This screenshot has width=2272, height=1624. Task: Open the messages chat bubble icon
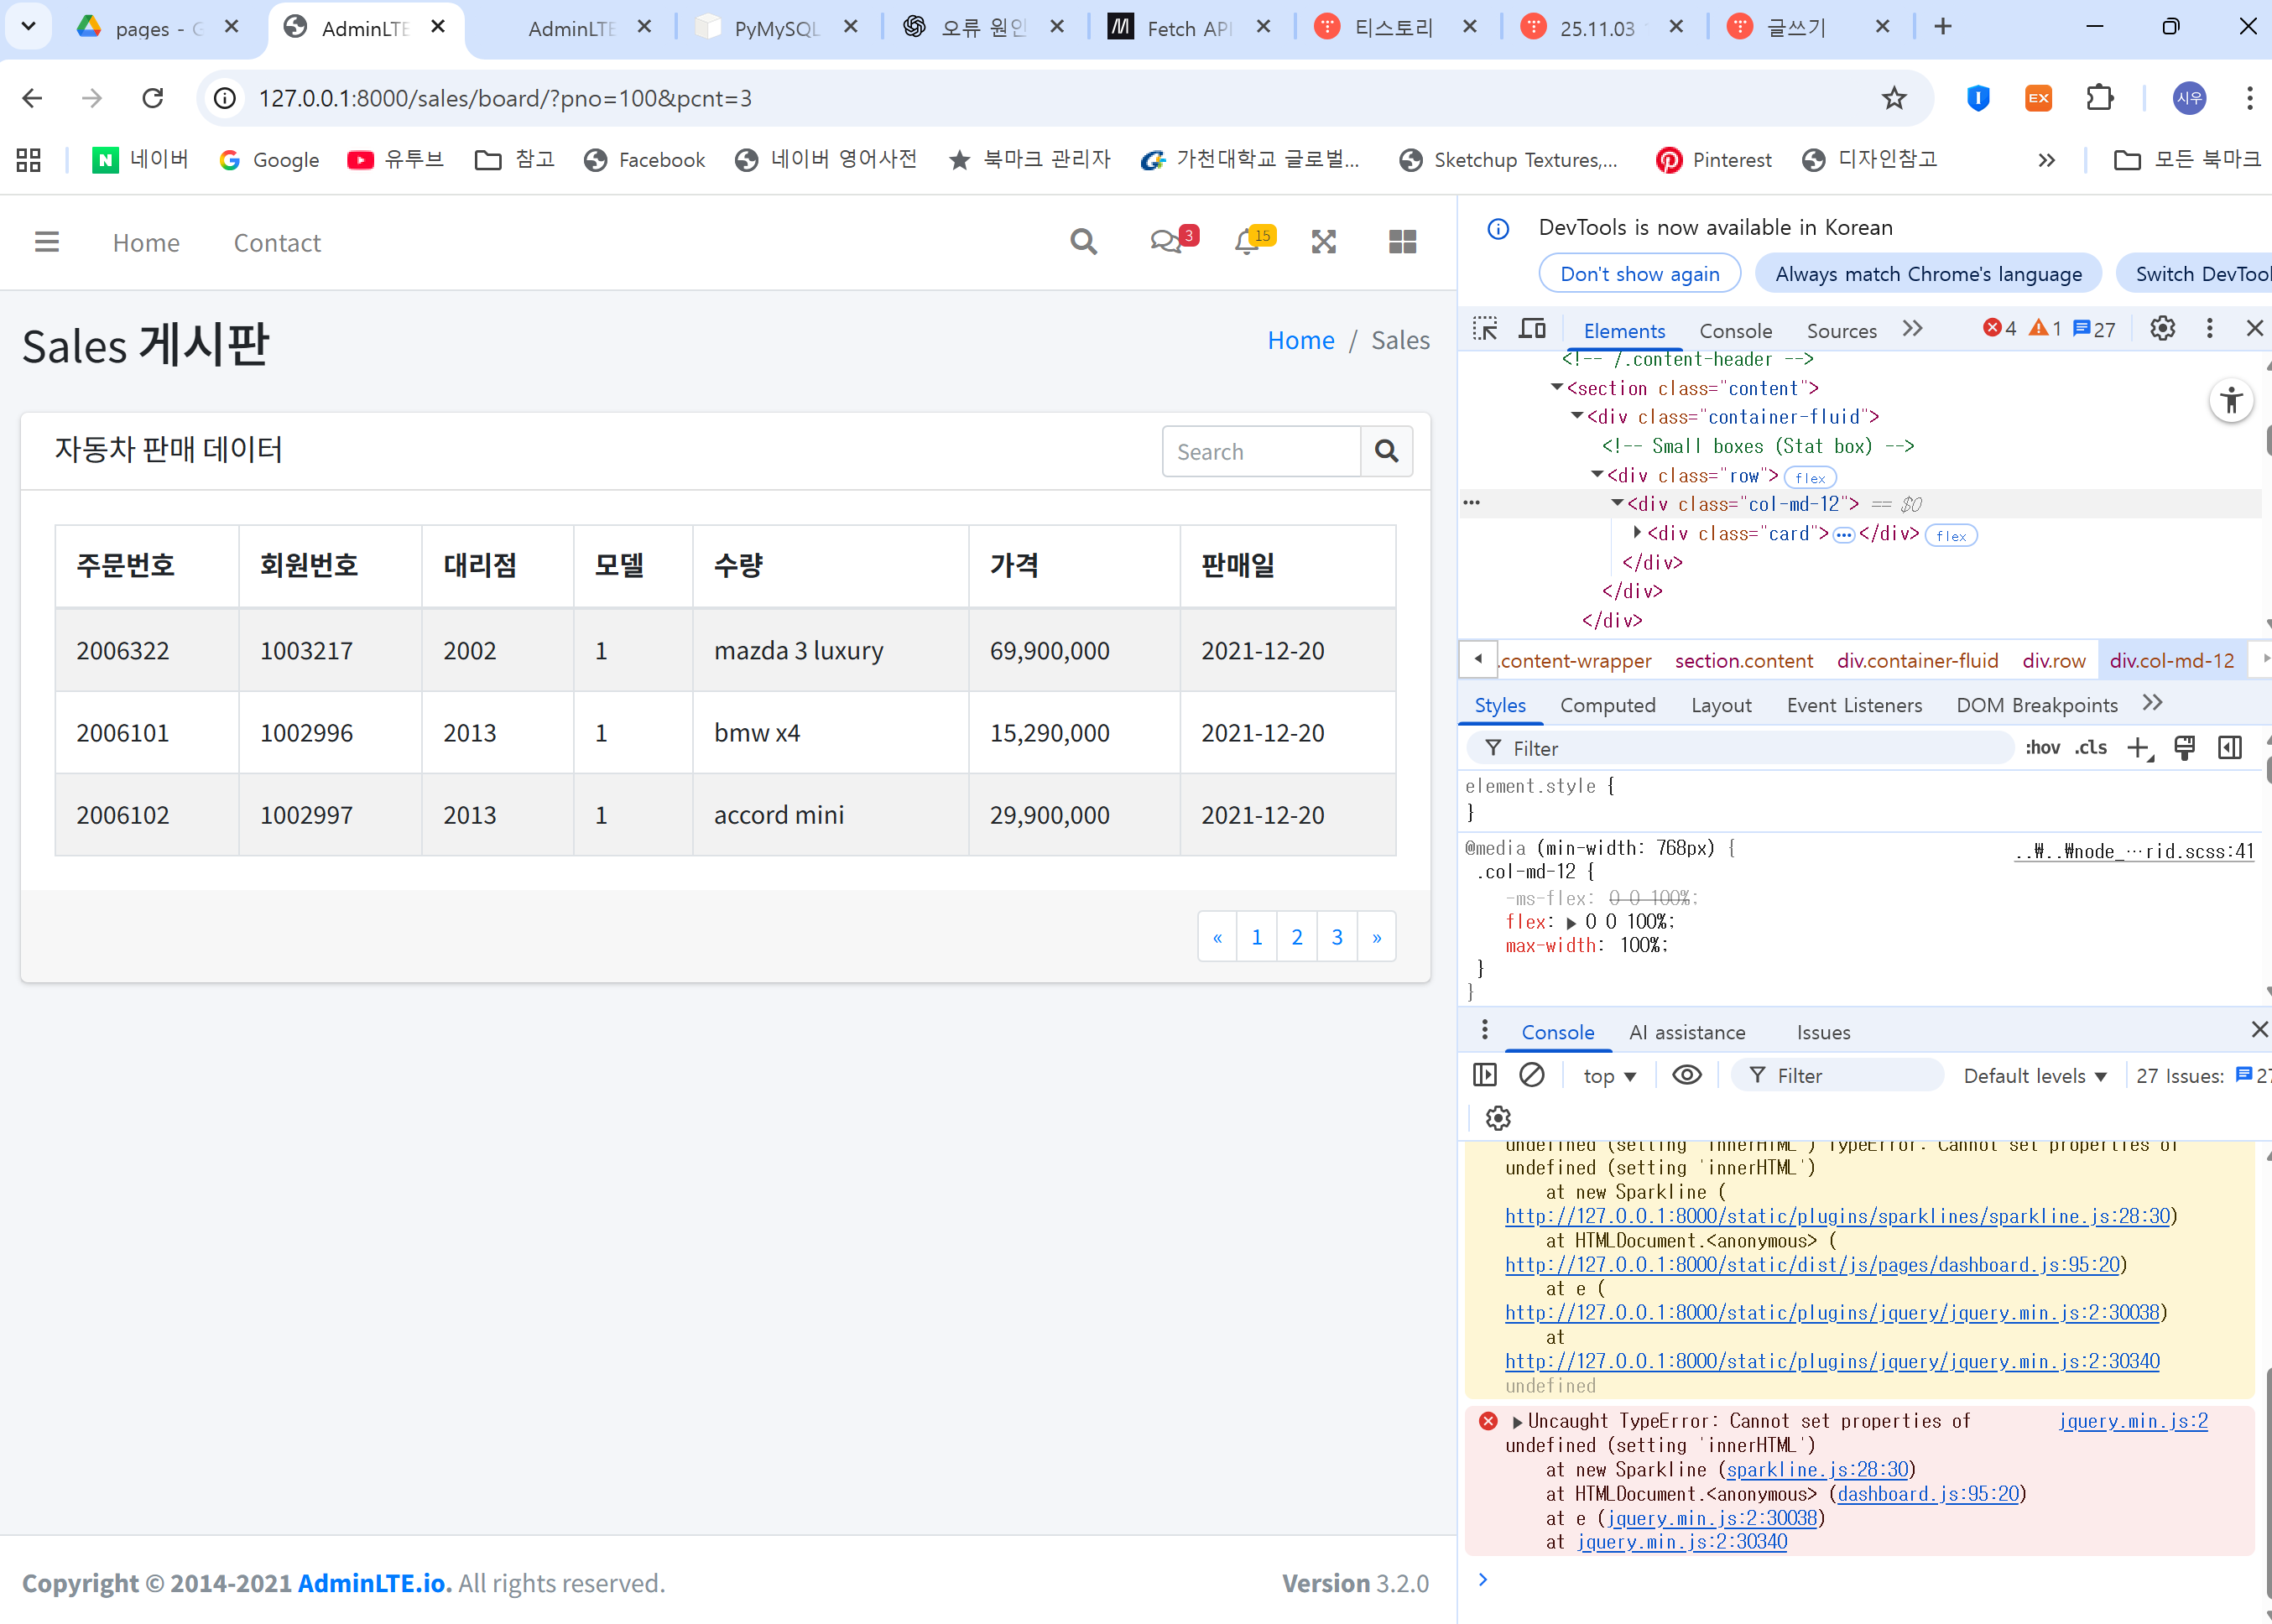pyautogui.click(x=1166, y=242)
